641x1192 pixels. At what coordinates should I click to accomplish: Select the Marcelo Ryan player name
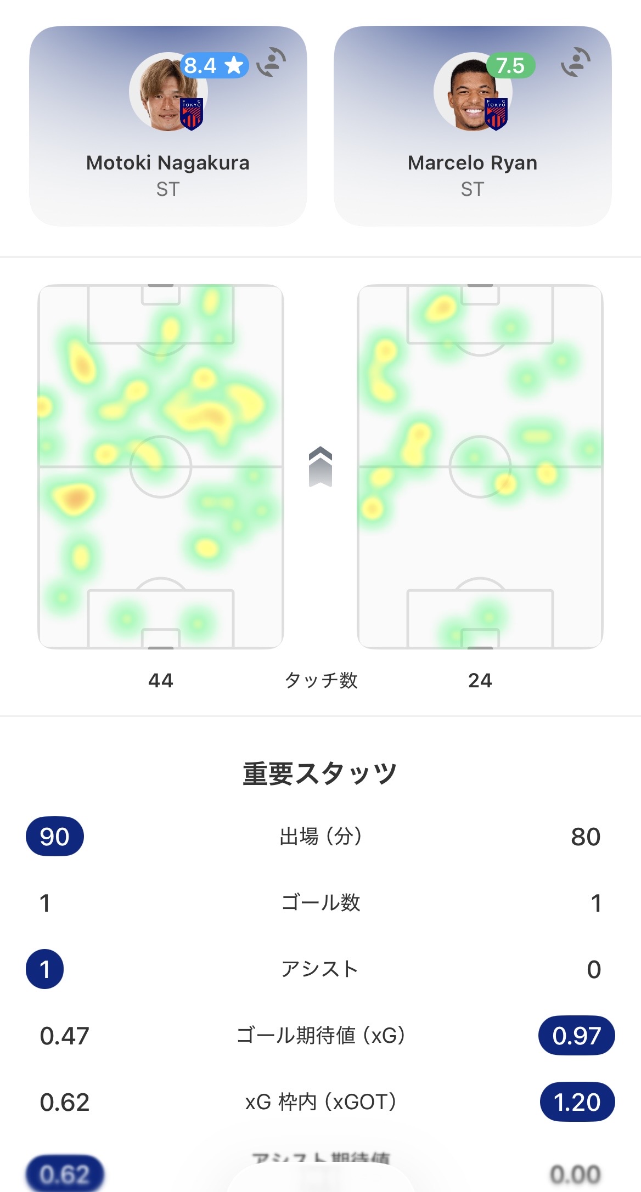tap(473, 163)
